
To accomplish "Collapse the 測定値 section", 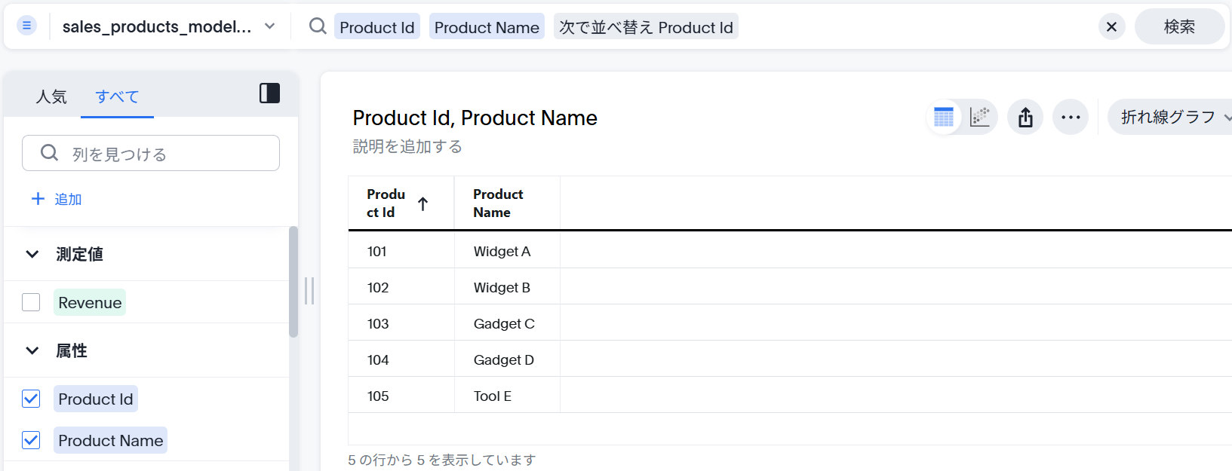I will pyautogui.click(x=32, y=254).
